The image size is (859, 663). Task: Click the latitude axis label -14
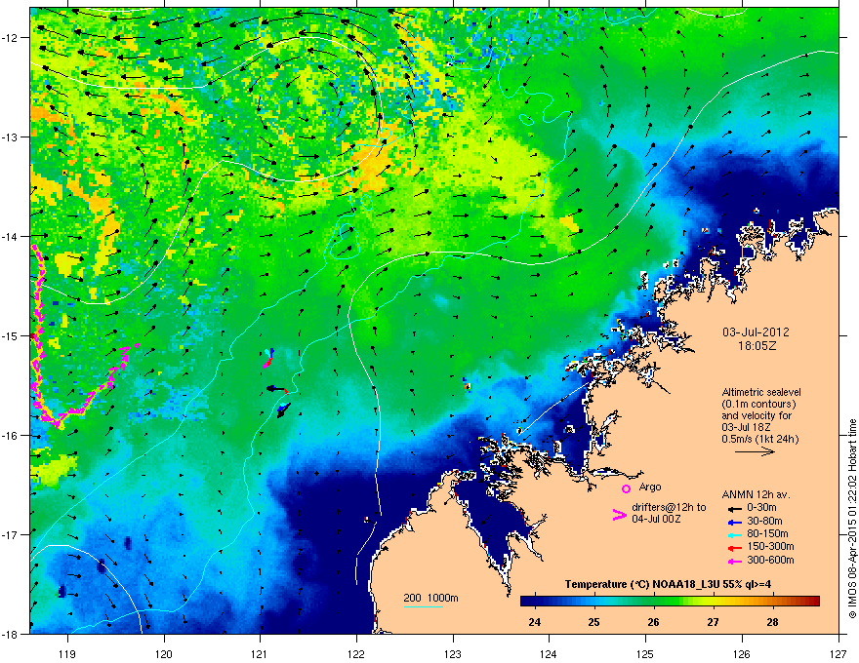(x=10, y=237)
